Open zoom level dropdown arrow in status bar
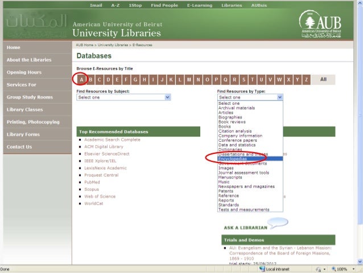 [x=353, y=269]
